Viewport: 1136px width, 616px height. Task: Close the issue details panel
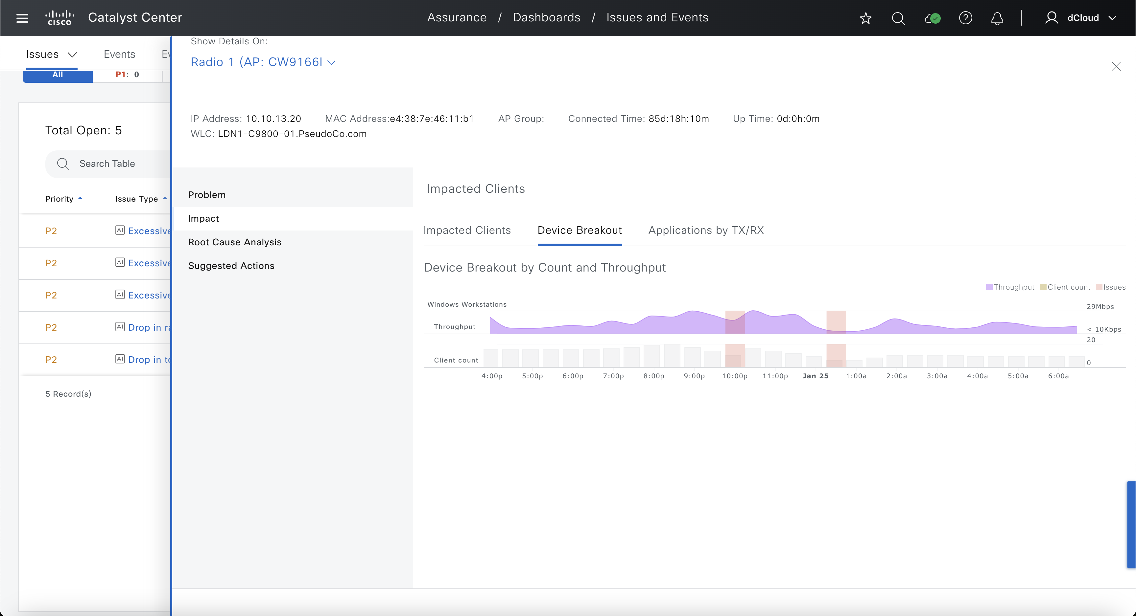(1116, 66)
